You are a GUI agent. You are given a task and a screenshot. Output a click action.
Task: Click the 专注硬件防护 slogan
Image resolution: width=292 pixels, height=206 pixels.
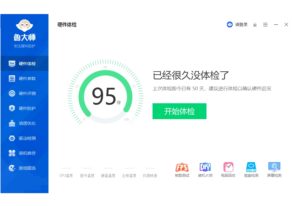[x=25, y=46]
